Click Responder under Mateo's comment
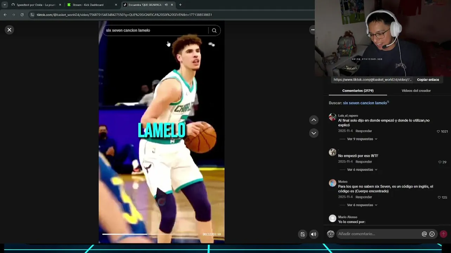Screen dimensions: 451x253 (x=363, y=197)
